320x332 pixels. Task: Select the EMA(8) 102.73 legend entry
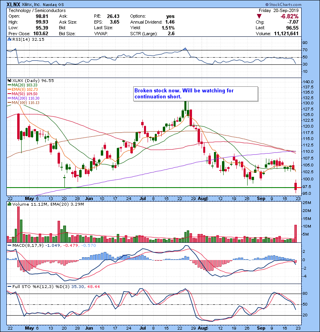click(23, 89)
